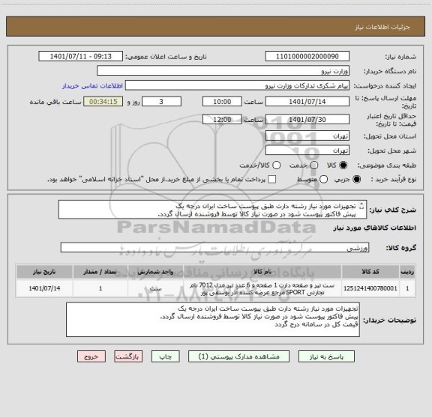Select the جزیی purchase process option
This screenshot has height=417, width=432.
coord(357,180)
